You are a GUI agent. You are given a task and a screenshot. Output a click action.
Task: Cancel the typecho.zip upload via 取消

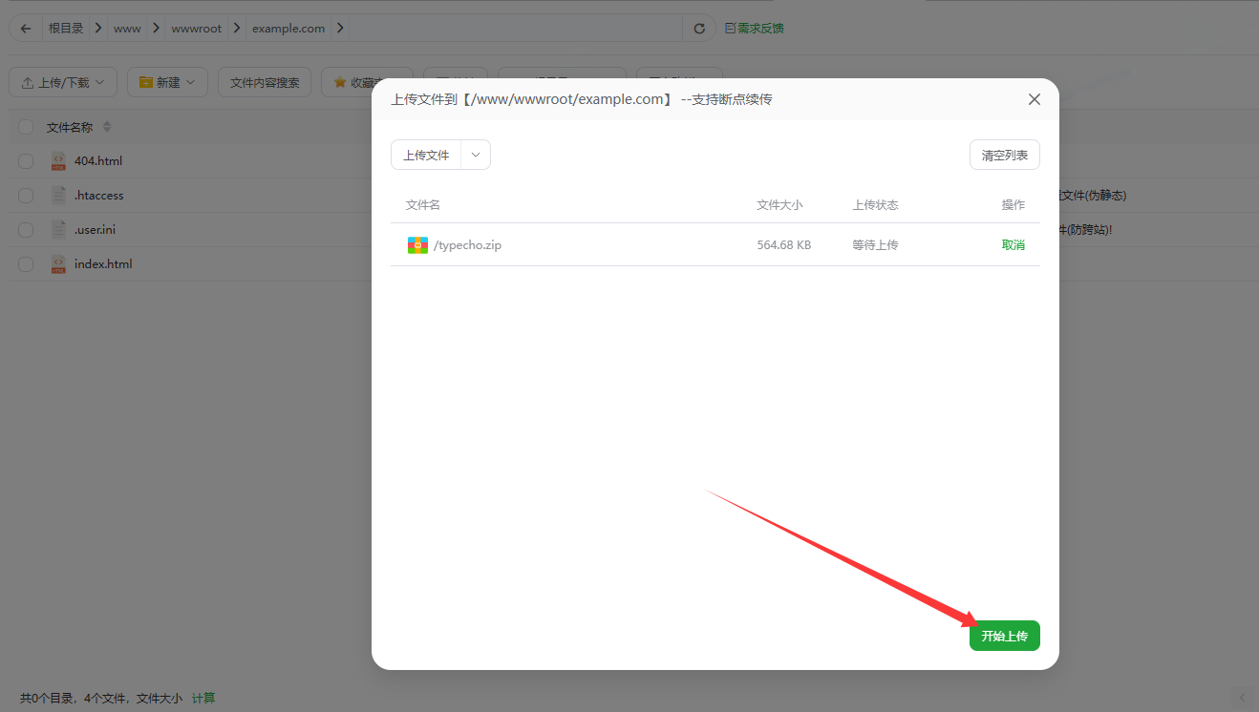tap(1014, 245)
